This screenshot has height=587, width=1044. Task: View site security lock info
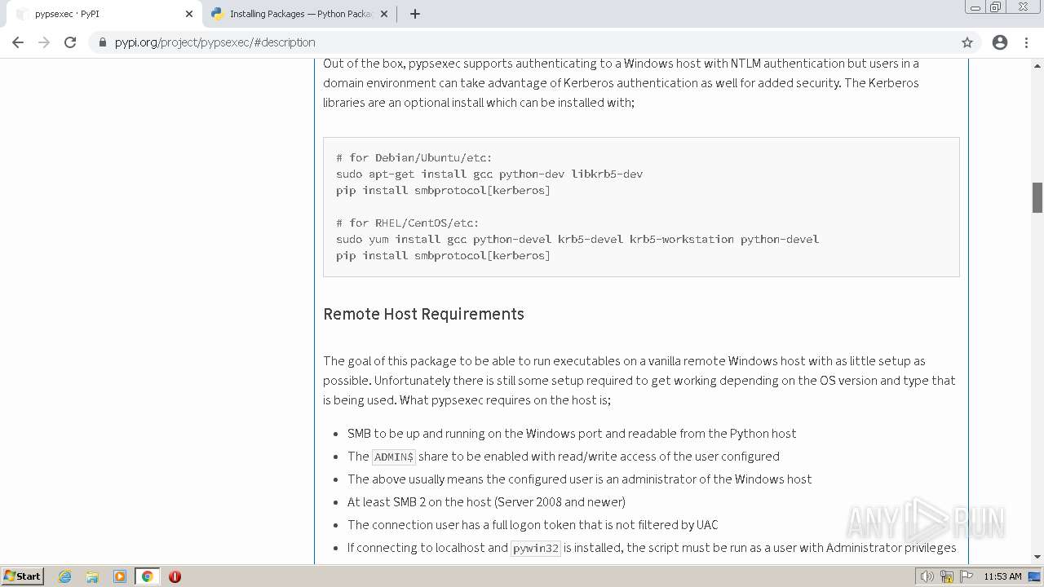103,42
